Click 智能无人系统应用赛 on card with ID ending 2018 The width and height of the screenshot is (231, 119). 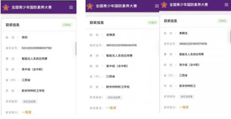119,55
